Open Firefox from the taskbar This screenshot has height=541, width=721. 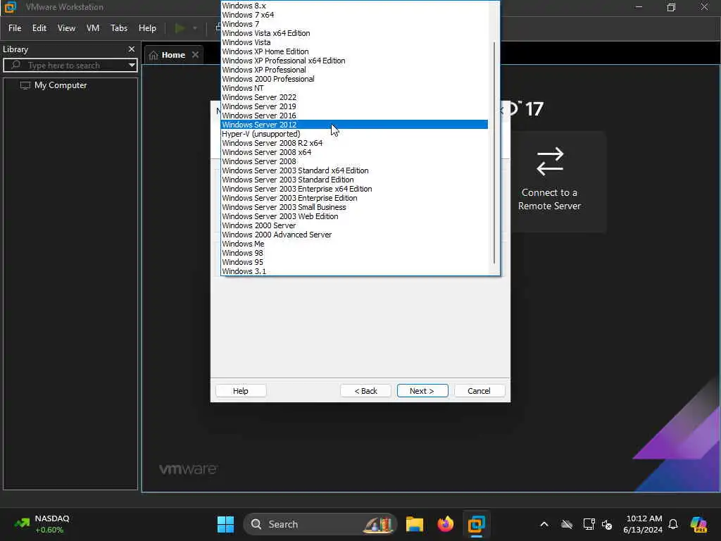445,524
